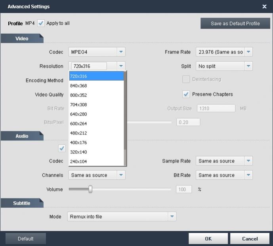The height and width of the screenshot is (246, 273).
Task: Open the Split dropdown
Action: click(x=224, y=66)
